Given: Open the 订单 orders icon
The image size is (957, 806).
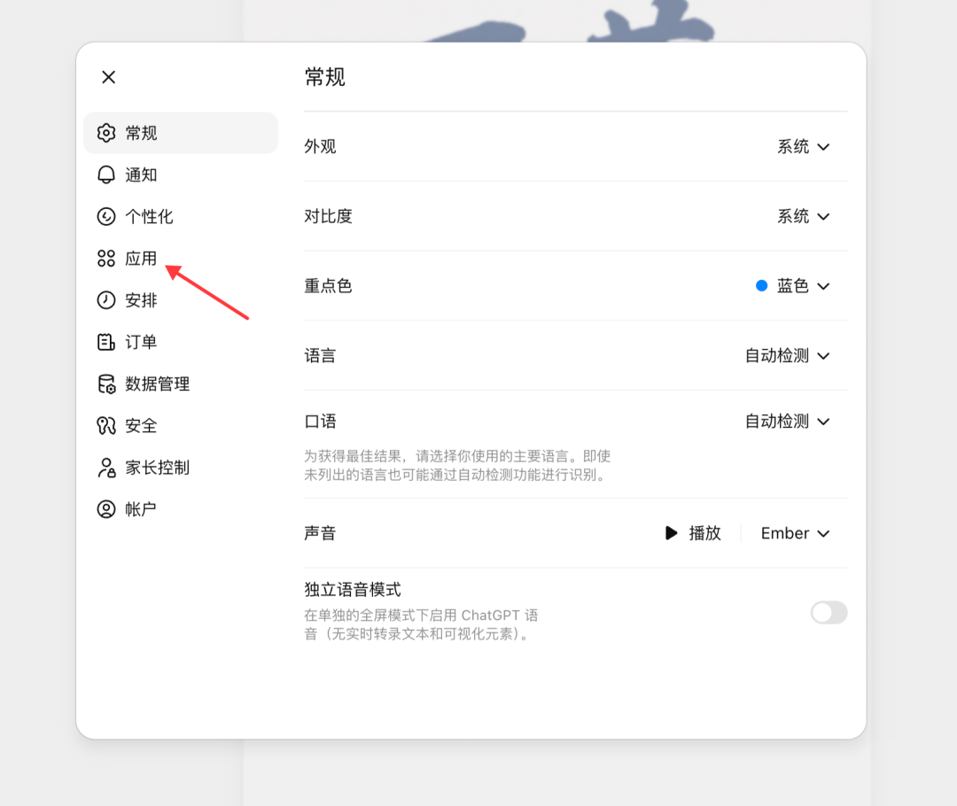Looking at the screenshot, I should click(x=106, y=342).
